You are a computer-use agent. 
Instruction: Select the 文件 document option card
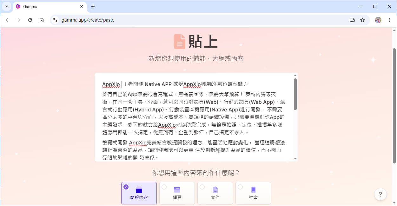215,193
